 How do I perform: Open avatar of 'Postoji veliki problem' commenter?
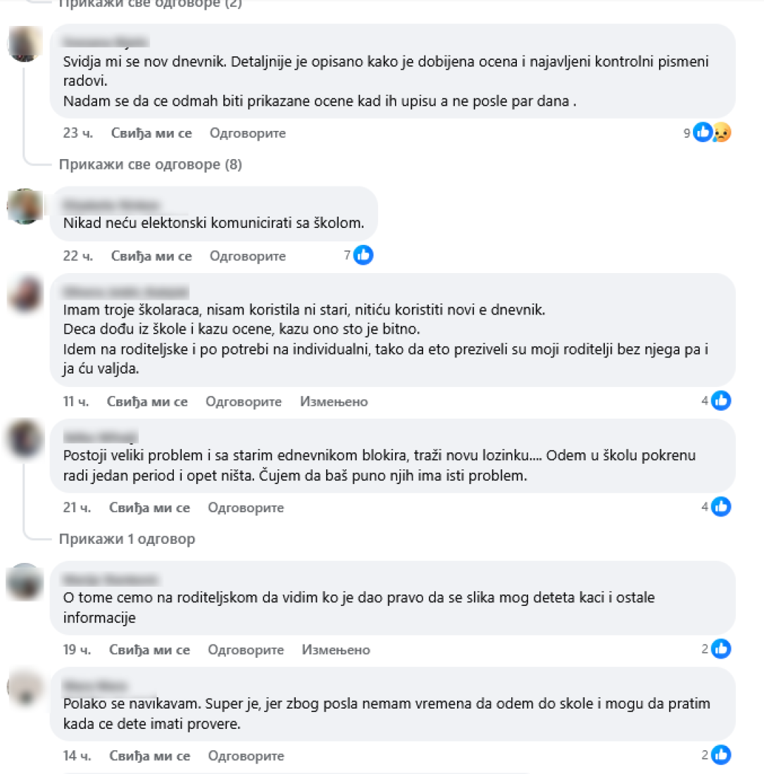[25, 439]
